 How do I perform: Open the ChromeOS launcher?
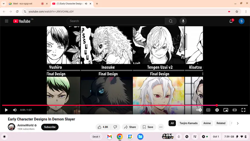(x=4, y=137)
